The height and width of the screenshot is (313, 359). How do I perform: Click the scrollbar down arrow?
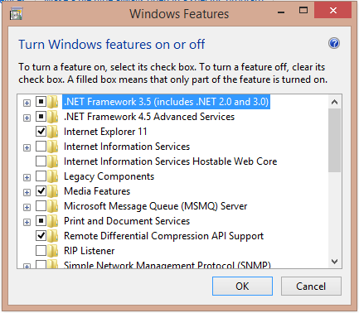pyautogui.click(x=334, y=262)
